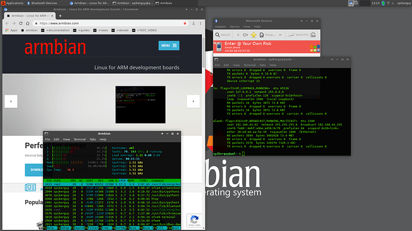The height and width of the screenshot is (231, 412).
Task: Open the Tabs menu in spikerguy@aml terminal
Action: point(263,65)
